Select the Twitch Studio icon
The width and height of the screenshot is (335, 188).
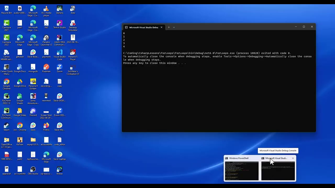[x=60, y=25]
